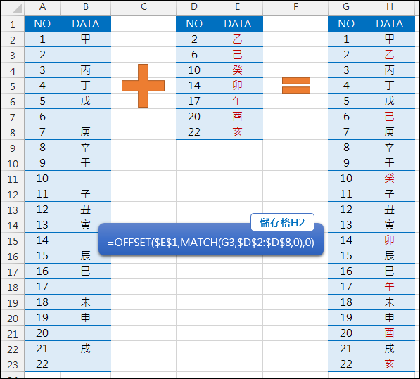420x379 pixels.
Task: Select cell H18 with red 午
Action: 390,287
